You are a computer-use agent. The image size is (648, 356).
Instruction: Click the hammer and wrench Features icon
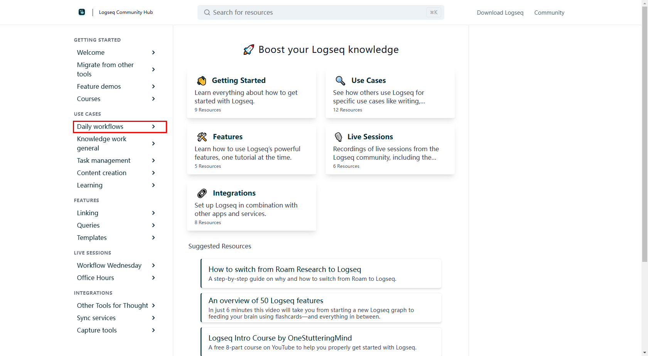(x=202, y=137)
